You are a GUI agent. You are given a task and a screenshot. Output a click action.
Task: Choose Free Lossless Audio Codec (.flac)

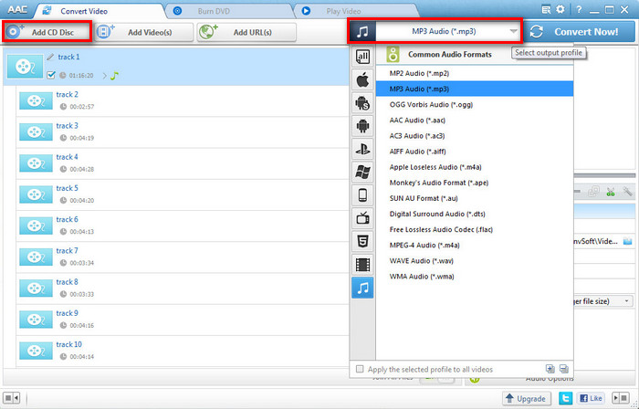pos(475,229)
